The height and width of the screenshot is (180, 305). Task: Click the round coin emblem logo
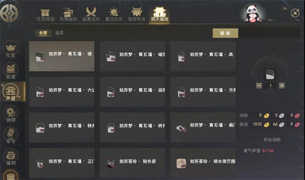9,13
